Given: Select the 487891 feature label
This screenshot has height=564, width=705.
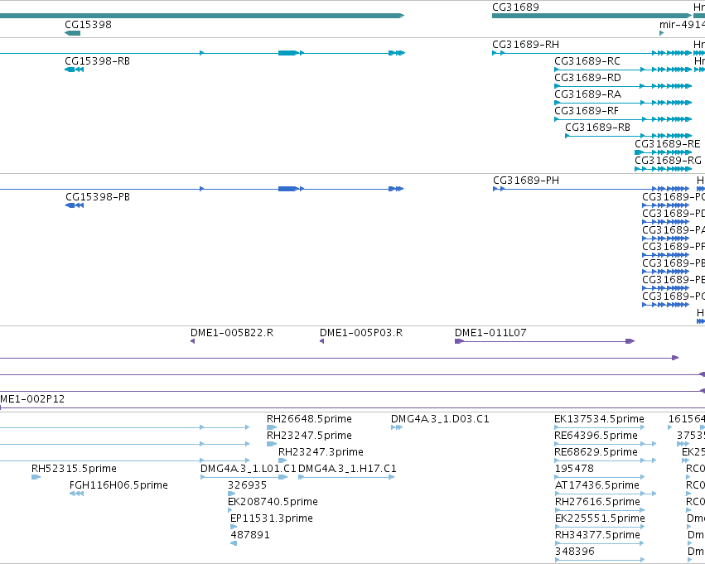Looking at the screenshot, I should coord(250,535).
